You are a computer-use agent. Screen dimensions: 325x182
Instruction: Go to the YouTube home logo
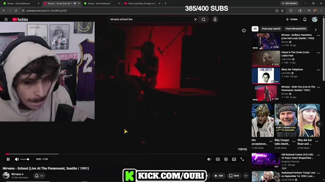pyautogui.click(x=20, y=19)
